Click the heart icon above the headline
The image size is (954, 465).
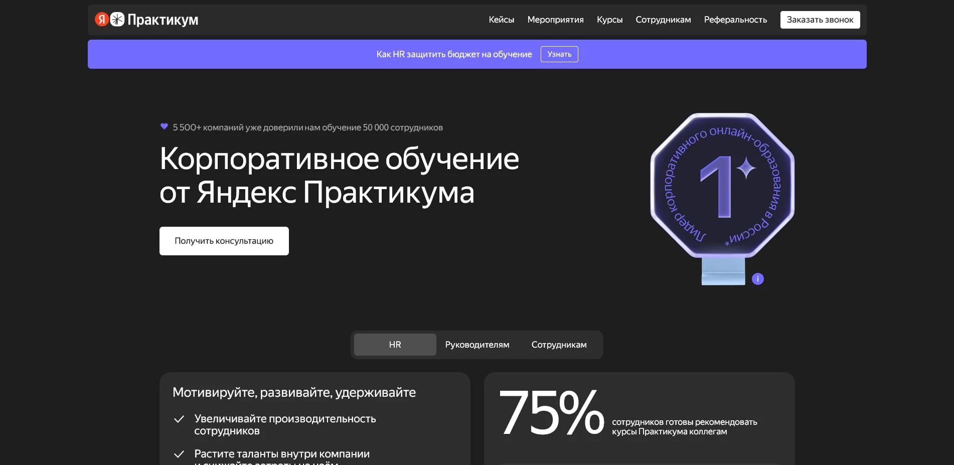[164, 126]
